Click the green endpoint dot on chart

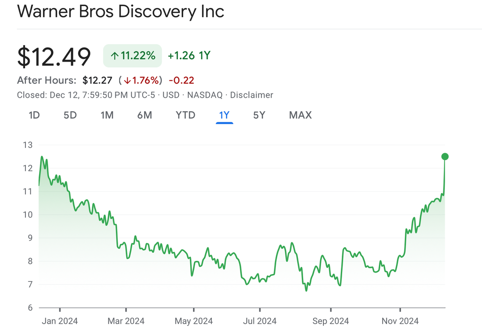pos(445,156)
